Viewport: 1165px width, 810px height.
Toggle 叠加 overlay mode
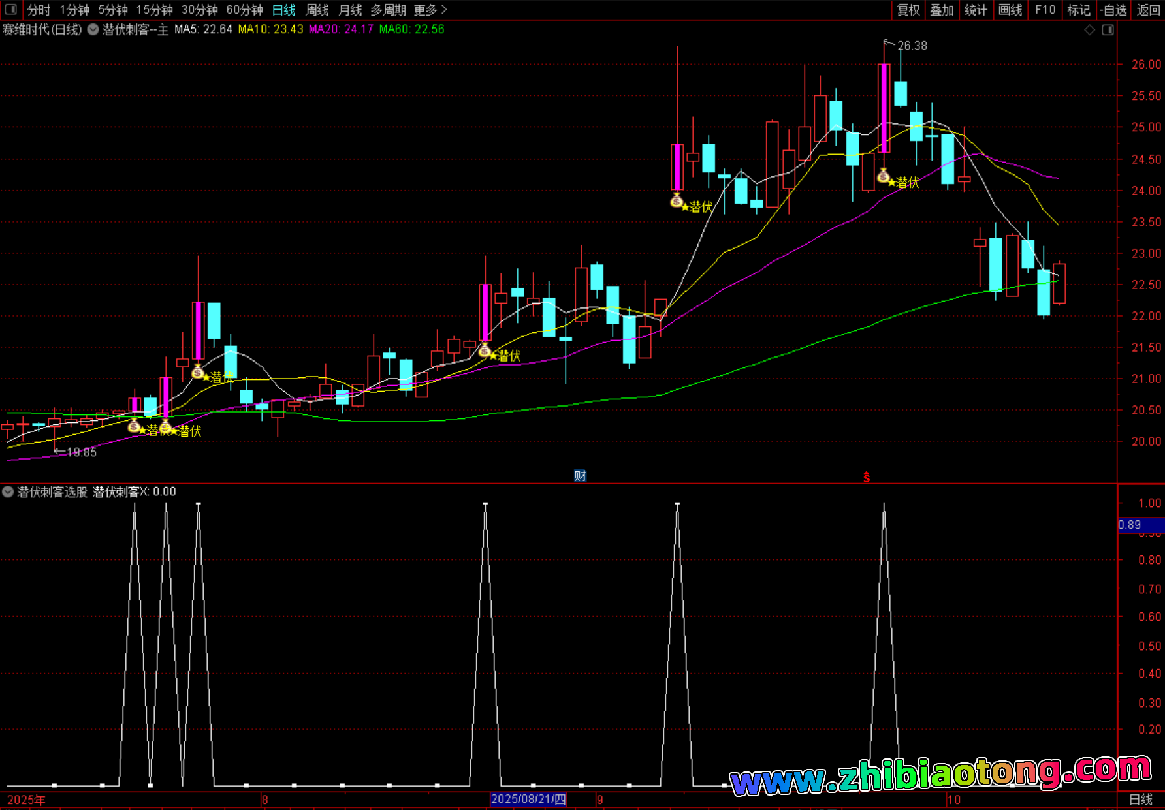click(x=942, y=10)
